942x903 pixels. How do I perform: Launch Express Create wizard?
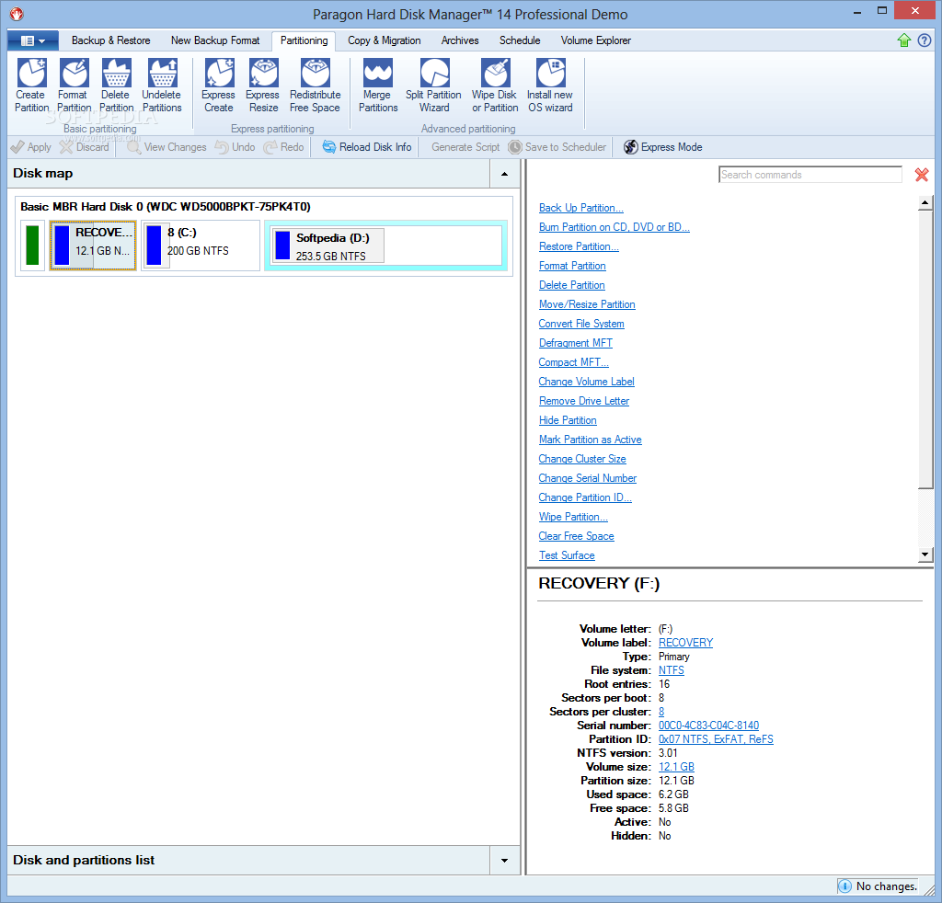219,86
